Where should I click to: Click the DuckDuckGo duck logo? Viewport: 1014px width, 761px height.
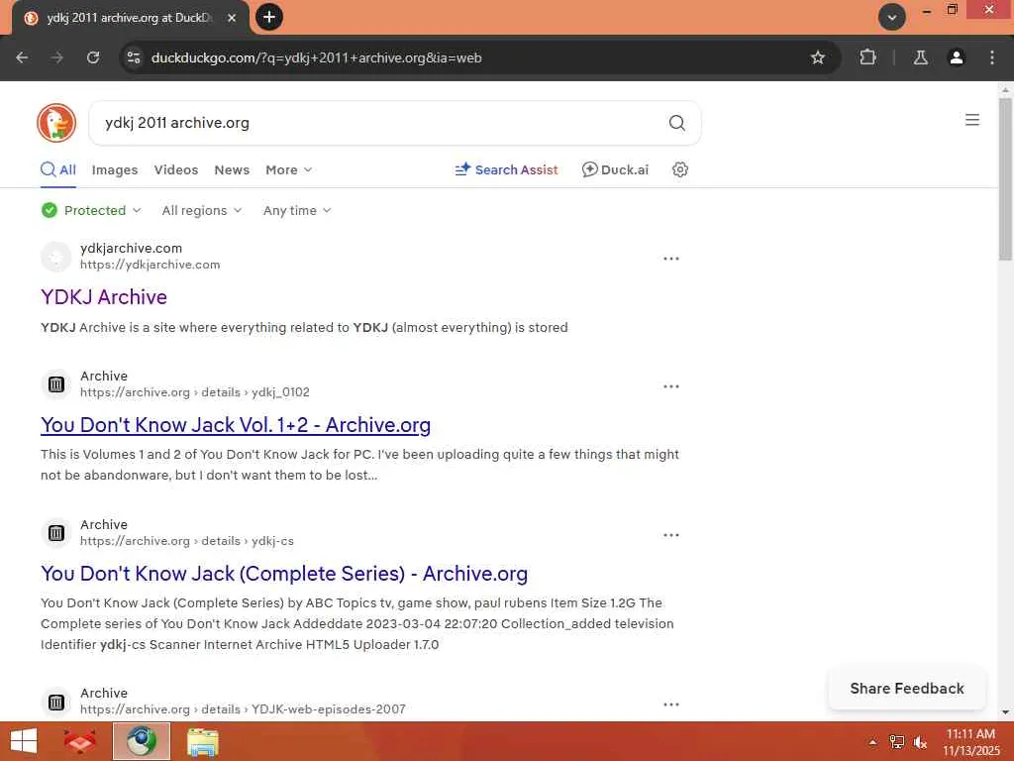56,123
